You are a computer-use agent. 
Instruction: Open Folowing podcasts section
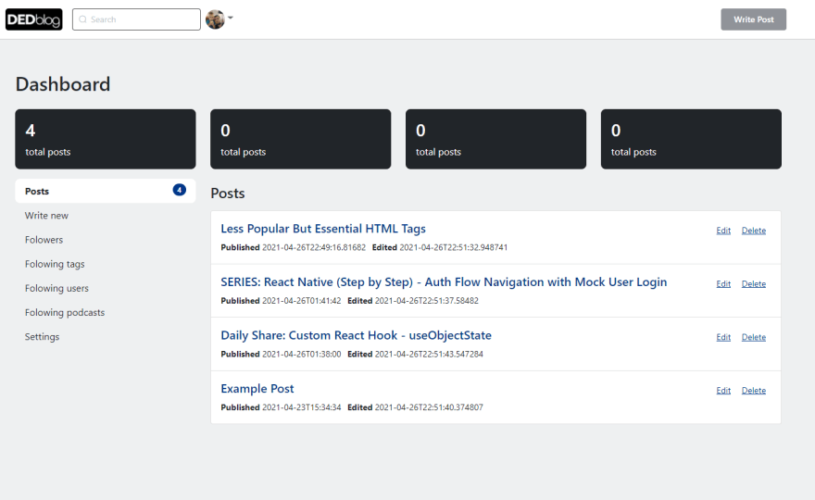[x=65, y=312]
